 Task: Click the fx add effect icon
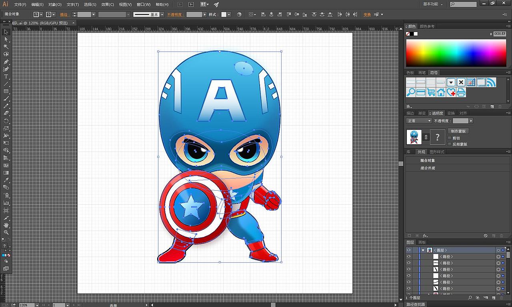pyautogui.click(x=425, y=236)
